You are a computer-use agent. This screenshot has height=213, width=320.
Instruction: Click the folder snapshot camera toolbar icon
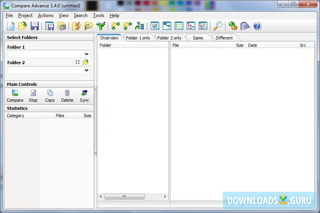[62, 26]
